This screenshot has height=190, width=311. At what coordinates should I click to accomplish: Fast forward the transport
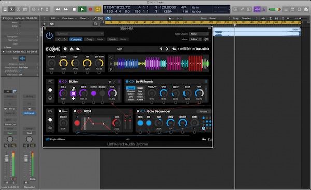point(66,9)
